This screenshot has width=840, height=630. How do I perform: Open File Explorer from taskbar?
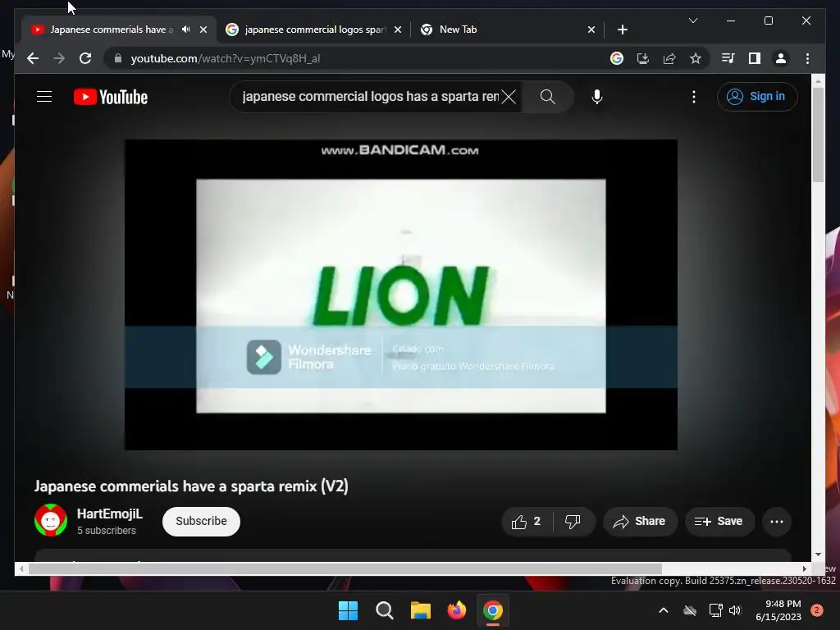point(421,610)
